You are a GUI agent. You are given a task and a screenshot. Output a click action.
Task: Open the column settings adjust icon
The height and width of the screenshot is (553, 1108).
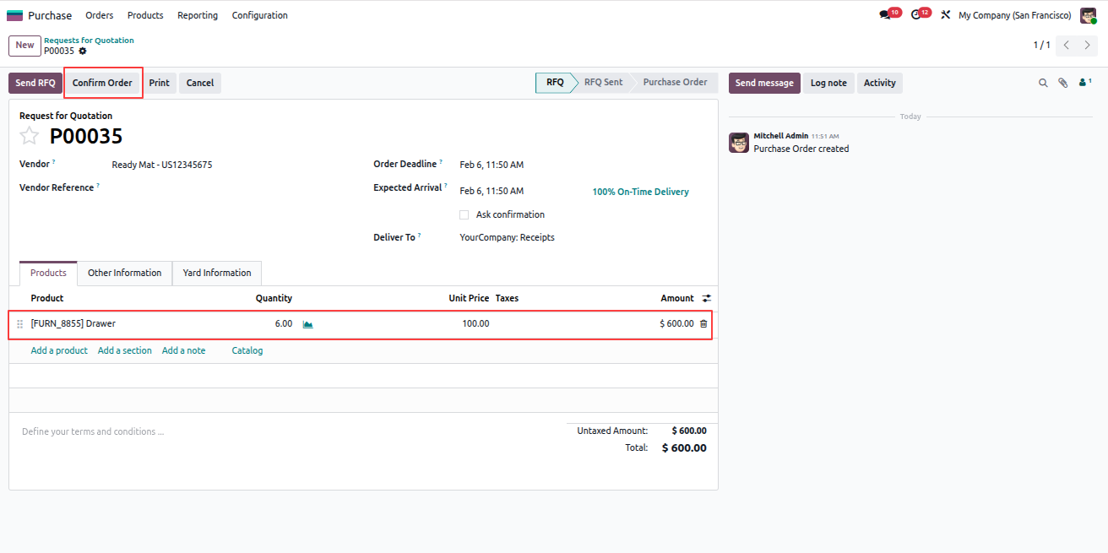point(707,298)
